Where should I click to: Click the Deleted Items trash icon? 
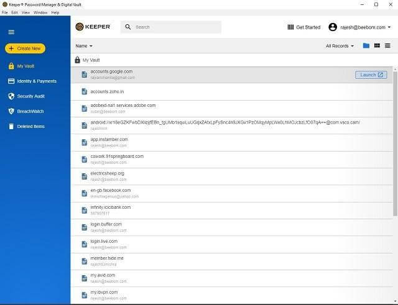click(11, 127)
